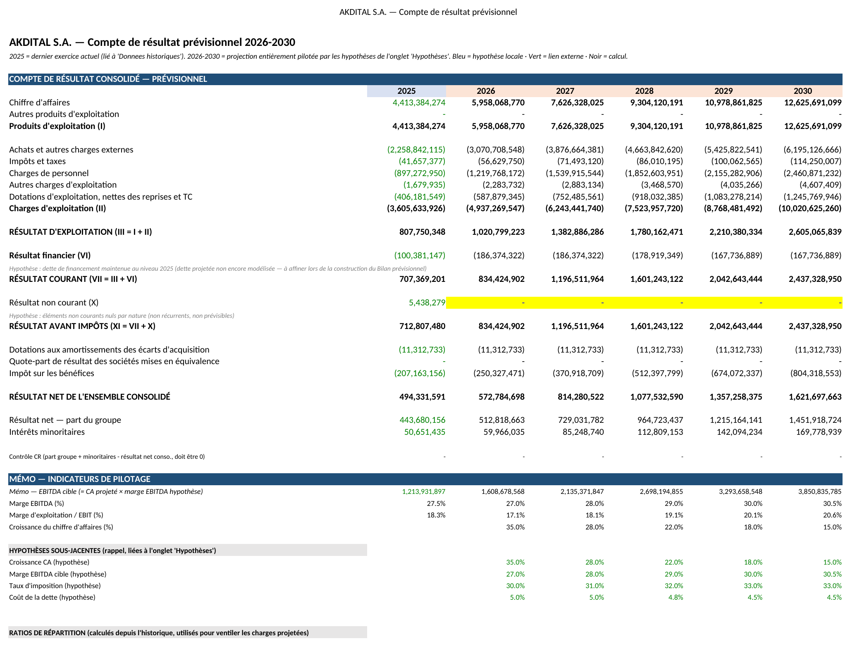This screenshot has width=857, height=646.
Task: Select the 27.5% Marge EBITDA value for 2025
Action: (x=436, y=503)
